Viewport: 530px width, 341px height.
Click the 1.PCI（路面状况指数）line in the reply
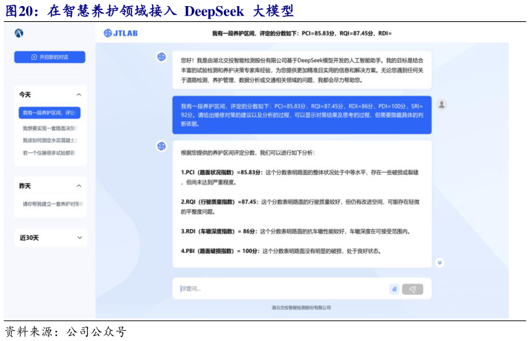pyautogui.click(x=300, y=177)
